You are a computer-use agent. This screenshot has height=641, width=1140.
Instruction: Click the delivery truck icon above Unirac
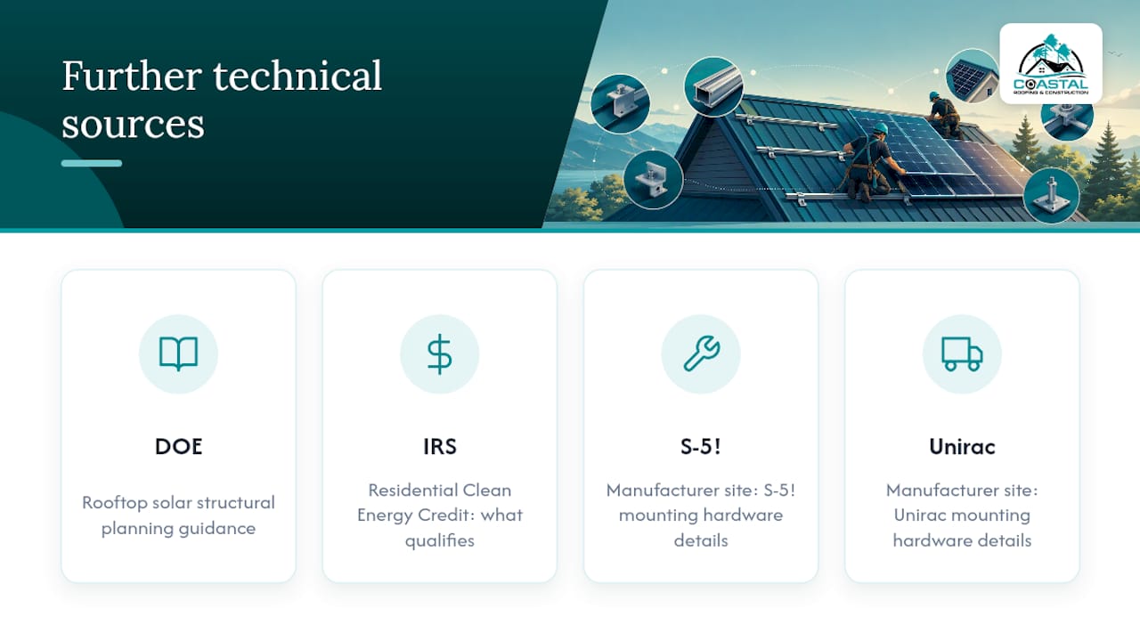coord(962,354)
